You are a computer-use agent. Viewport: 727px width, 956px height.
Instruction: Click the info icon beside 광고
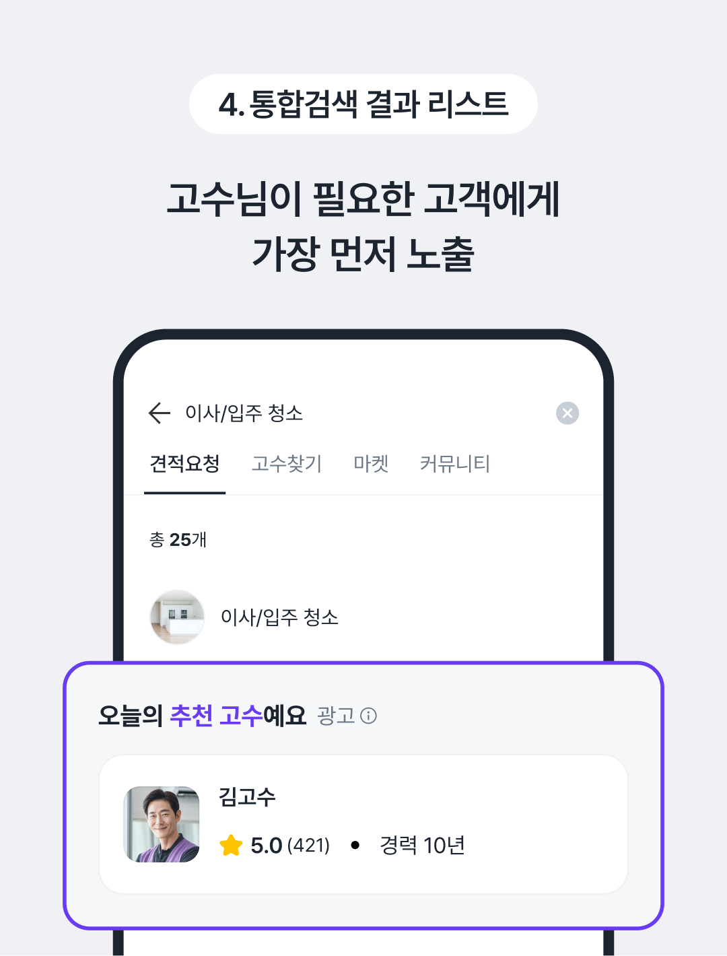click(x=369, y=716)
